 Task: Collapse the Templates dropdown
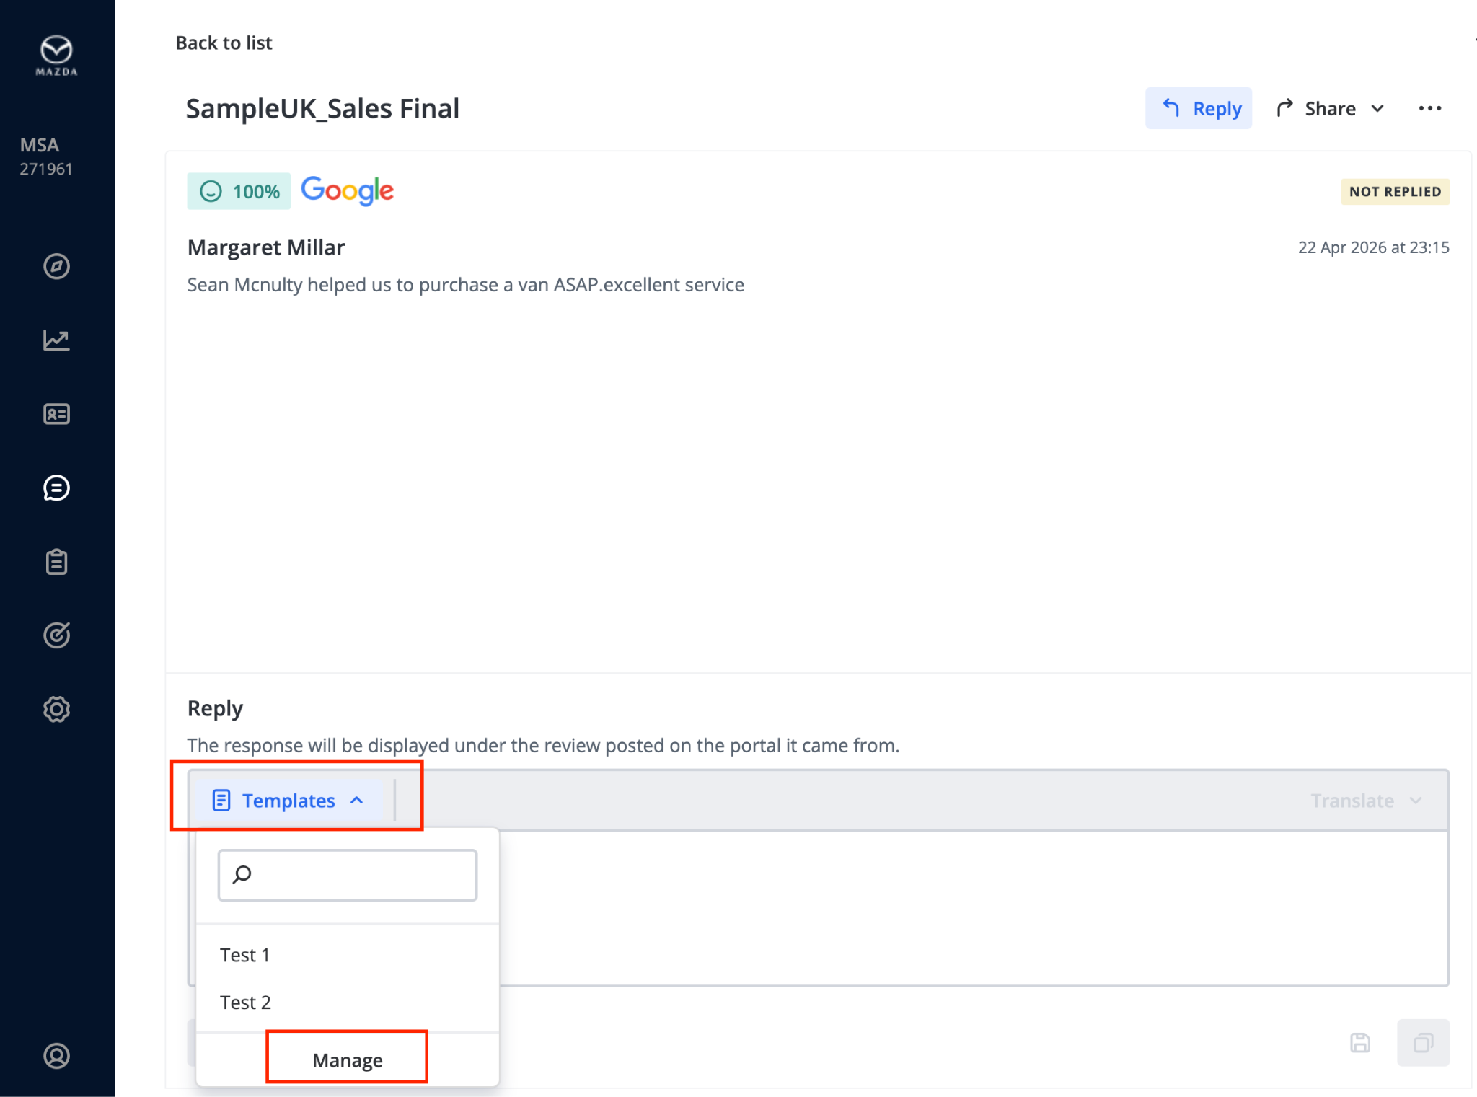click(x=288, y=801)
